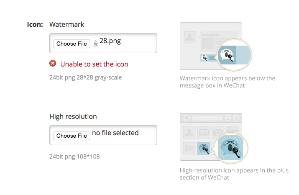Click the 28.png filename in the Watermark field

(x=110, y=41)
